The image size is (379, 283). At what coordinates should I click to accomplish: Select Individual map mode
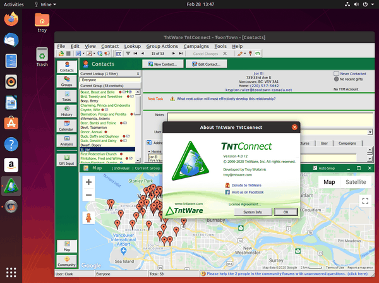122,168
